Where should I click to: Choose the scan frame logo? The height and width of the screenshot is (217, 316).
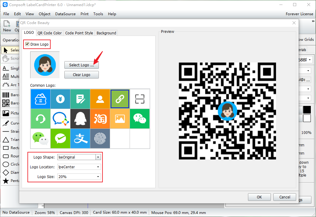tap(140, 99)
